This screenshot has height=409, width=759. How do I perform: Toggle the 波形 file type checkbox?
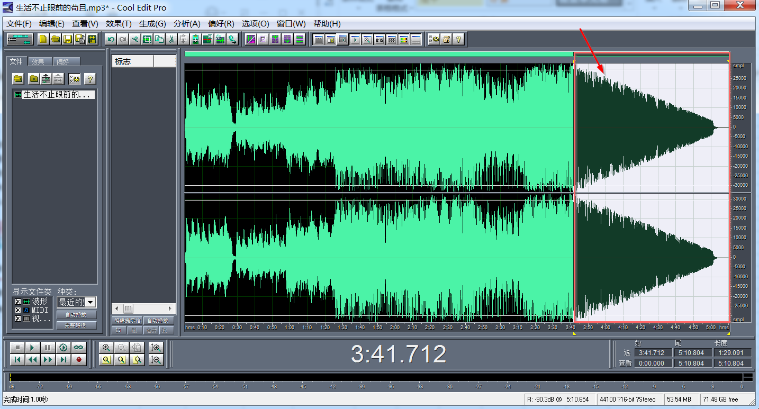18,302
